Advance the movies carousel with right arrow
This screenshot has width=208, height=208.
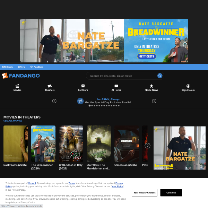[x=148, y=146]
